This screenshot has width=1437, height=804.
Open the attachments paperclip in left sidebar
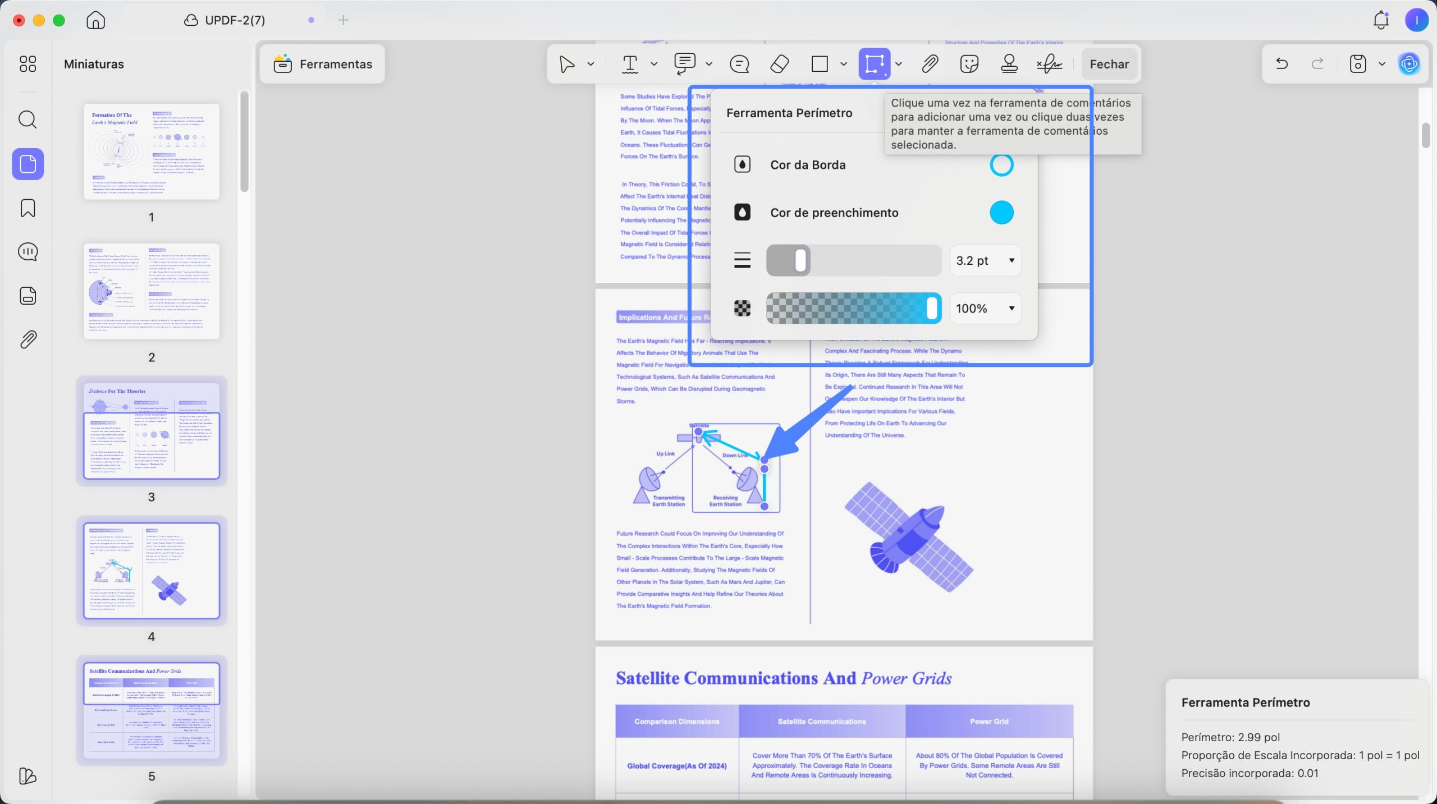[x=28, y=339]
